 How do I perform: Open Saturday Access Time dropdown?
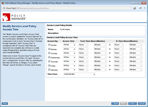(x=69, y=70)
